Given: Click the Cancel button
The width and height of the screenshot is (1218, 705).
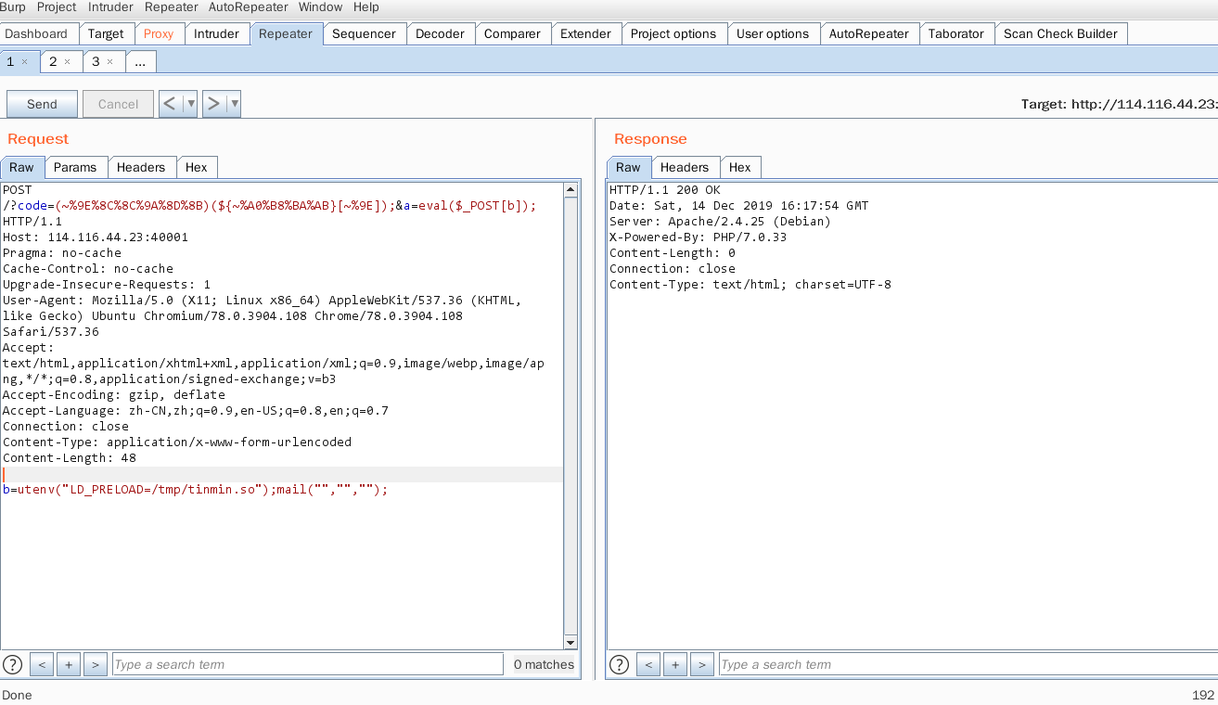Looking at the screenshot, I should click(118, 104).
